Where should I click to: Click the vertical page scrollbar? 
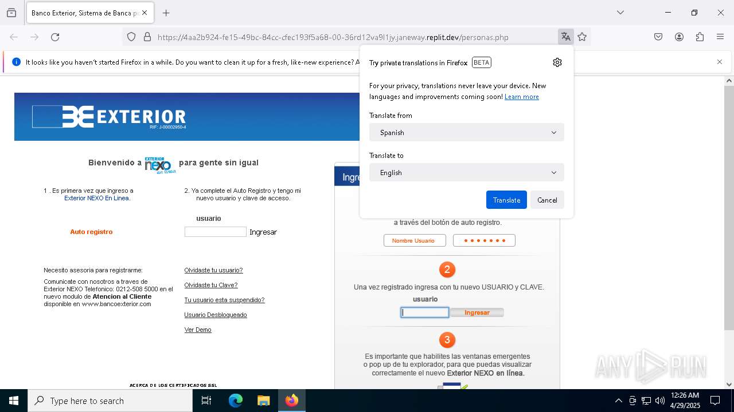(729, 208)
